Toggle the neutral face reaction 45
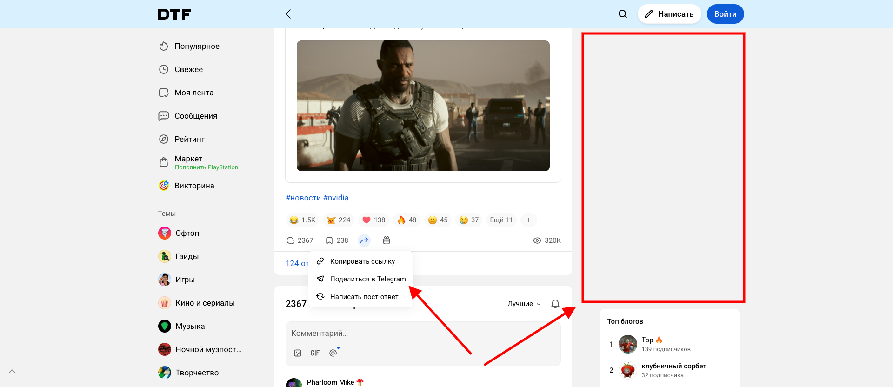893x387 pixels. tap(438, 220)
